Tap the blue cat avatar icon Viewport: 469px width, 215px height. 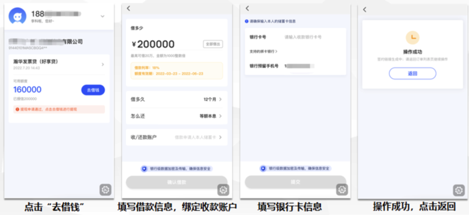(17, 16)
